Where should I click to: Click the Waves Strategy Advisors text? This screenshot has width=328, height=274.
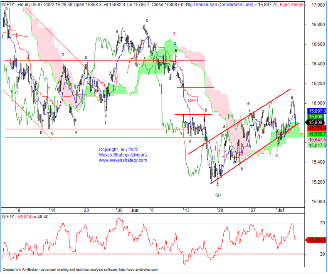pos(123,155)
